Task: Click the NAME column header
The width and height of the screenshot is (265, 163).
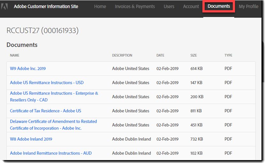Action: coord(15,55)
